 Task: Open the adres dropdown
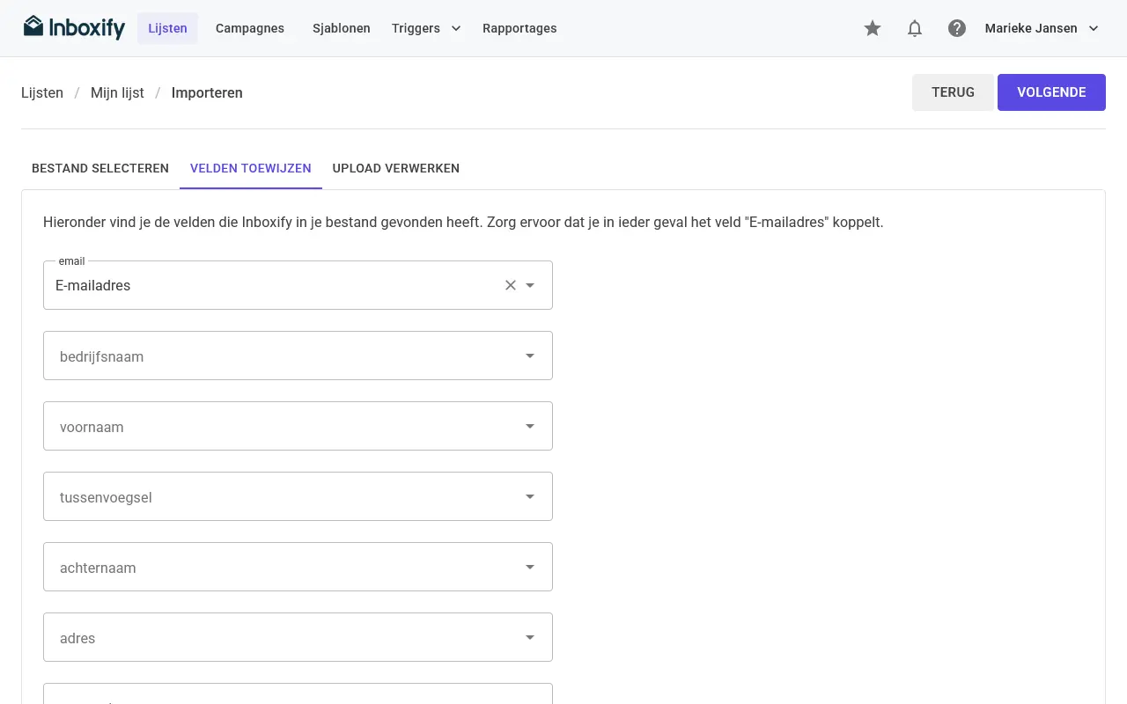(298, 637)
